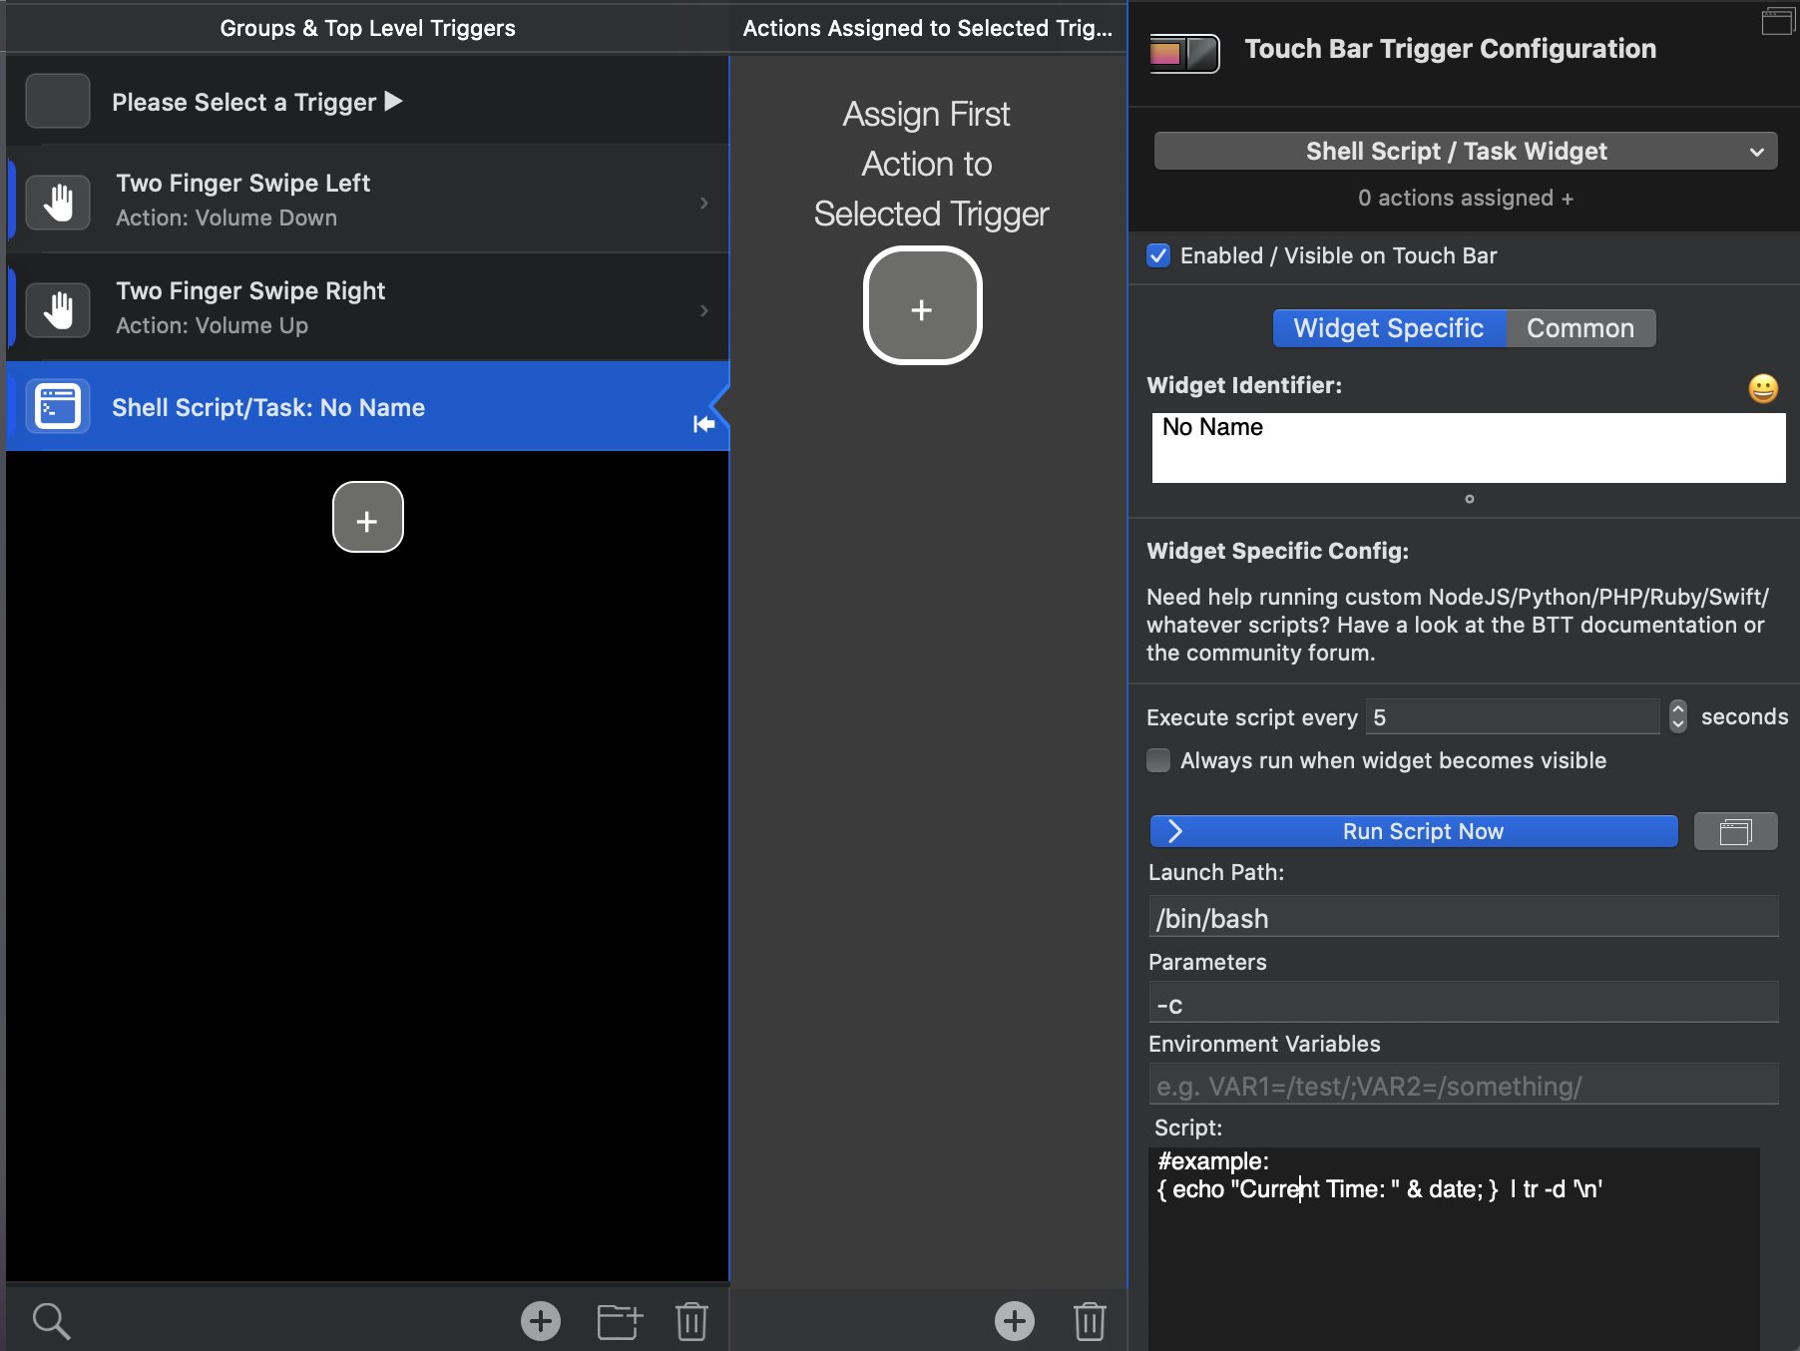Click the Two Finger Swipe Right hand icon
1800x1351 pixels.
58,309
